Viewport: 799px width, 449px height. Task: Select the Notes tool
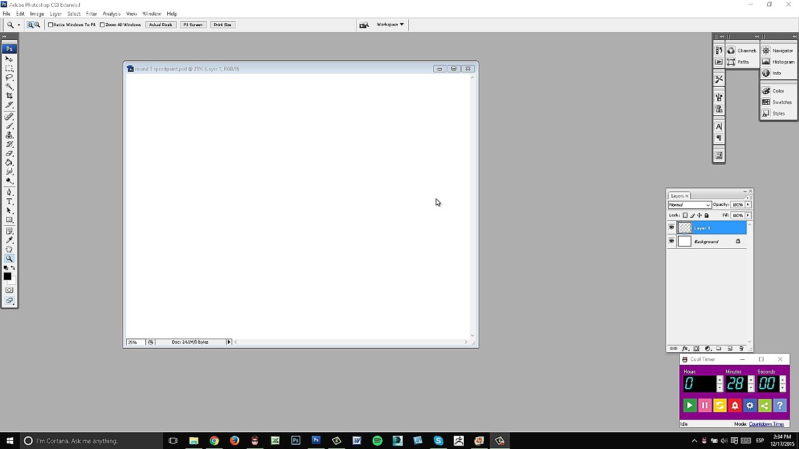[x=9, y=231]
